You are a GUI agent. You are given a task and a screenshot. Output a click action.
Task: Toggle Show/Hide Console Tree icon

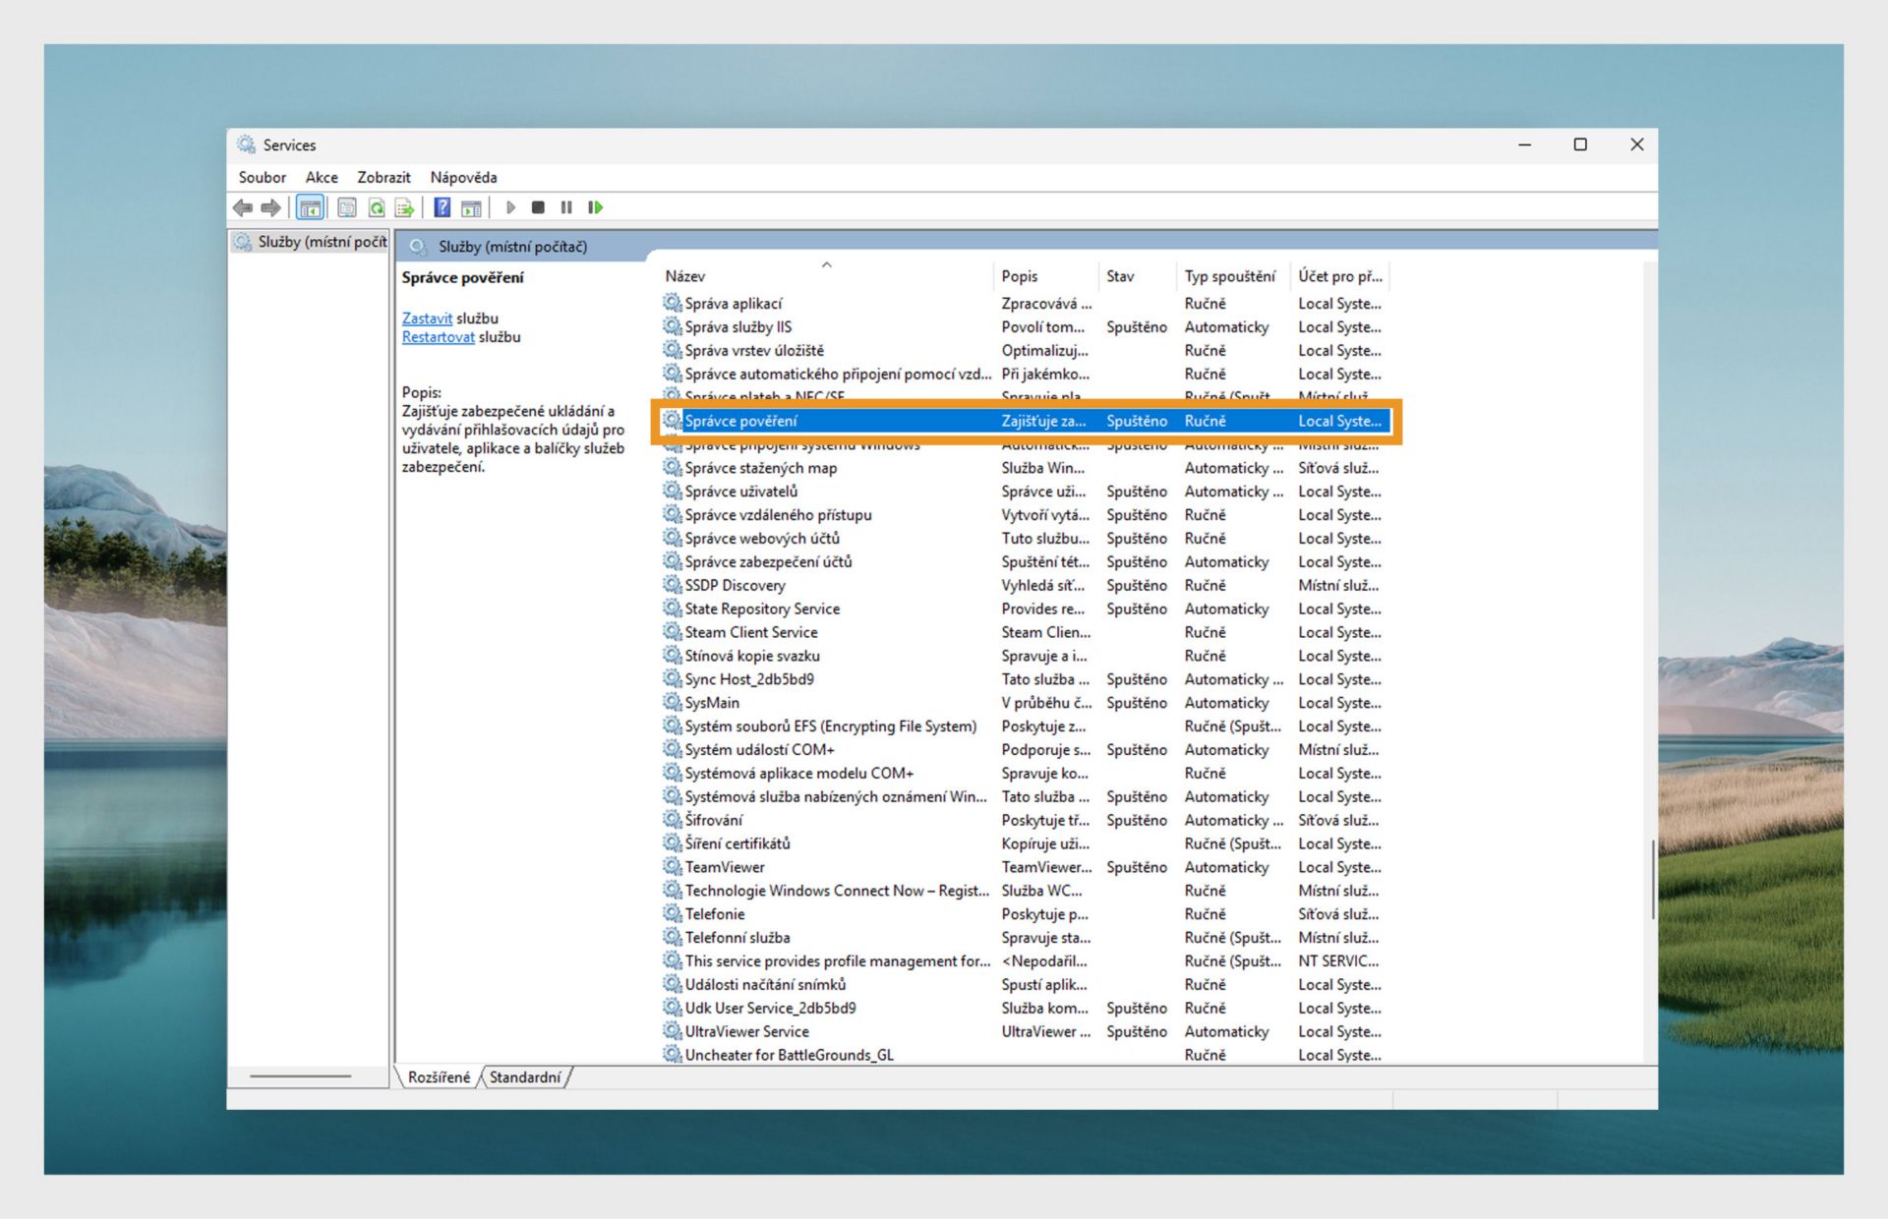click(310, 207)
